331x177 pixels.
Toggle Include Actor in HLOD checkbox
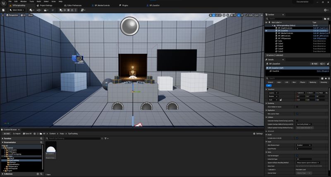[297, 138]
